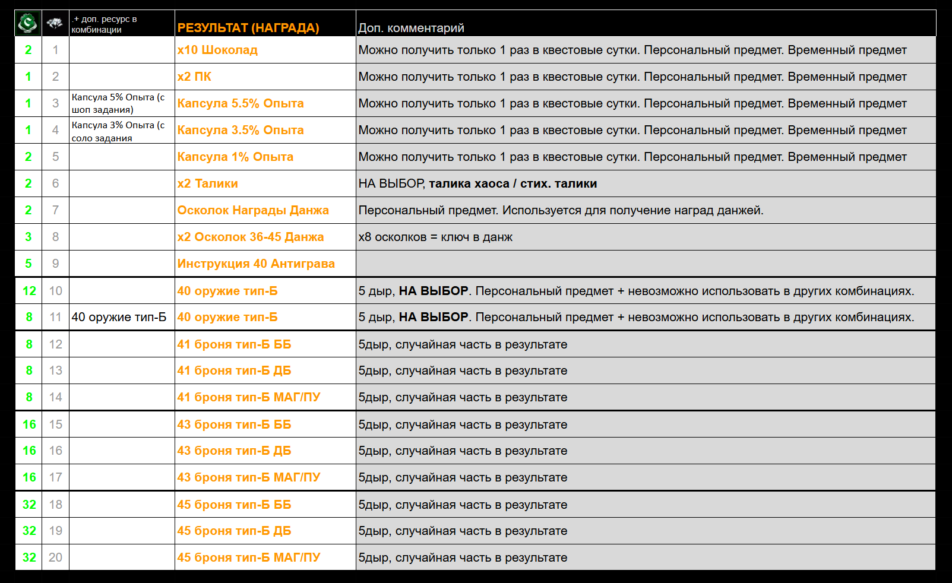This screenshot has height=583, width=952.
Task: Select the 'РЕЗУЛЬТАТ (НАГРАДА)' column header
Action: click(x=248, y=28)
